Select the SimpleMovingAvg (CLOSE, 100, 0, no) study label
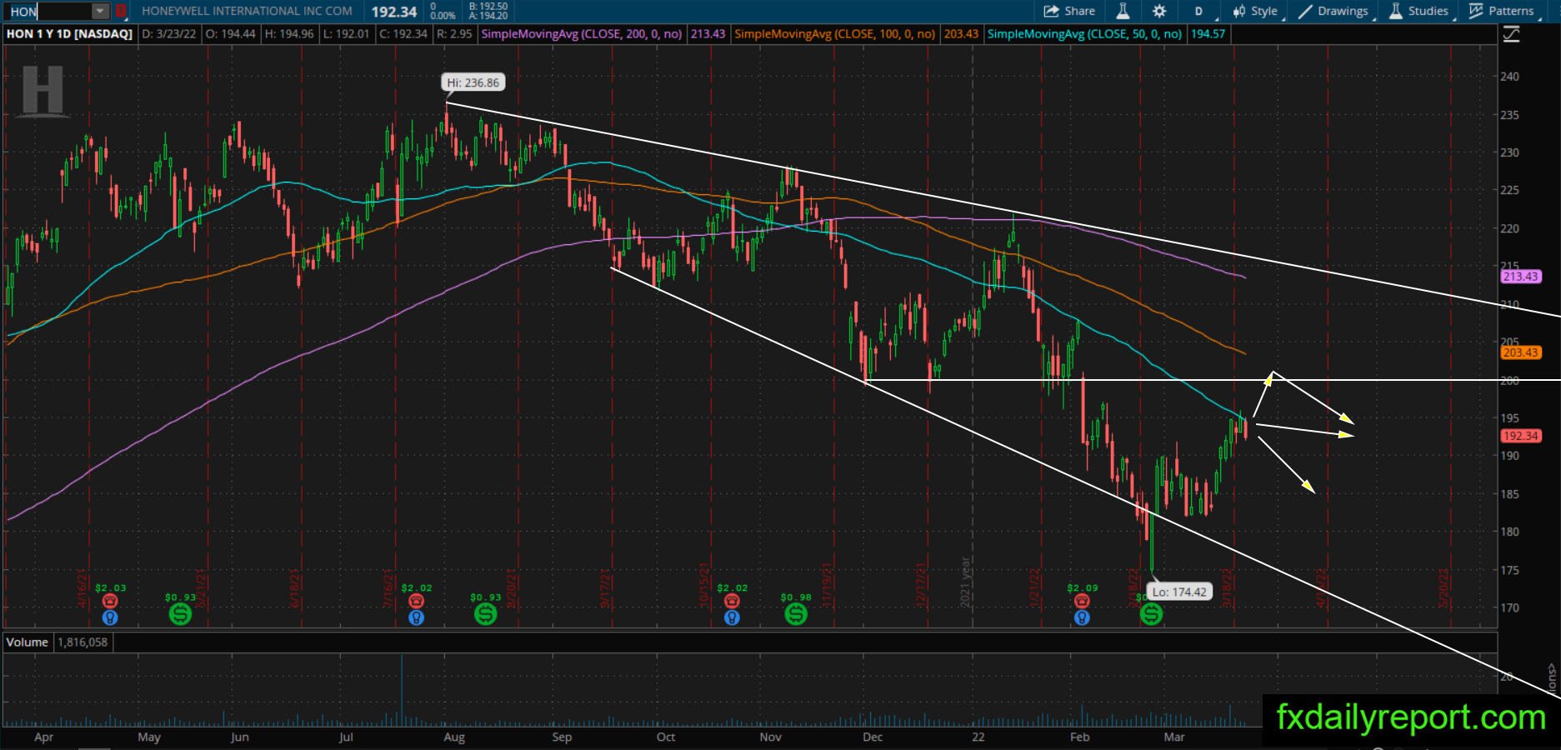The width and height of the screenshot is (1561, 750). (x=835, y=34)
